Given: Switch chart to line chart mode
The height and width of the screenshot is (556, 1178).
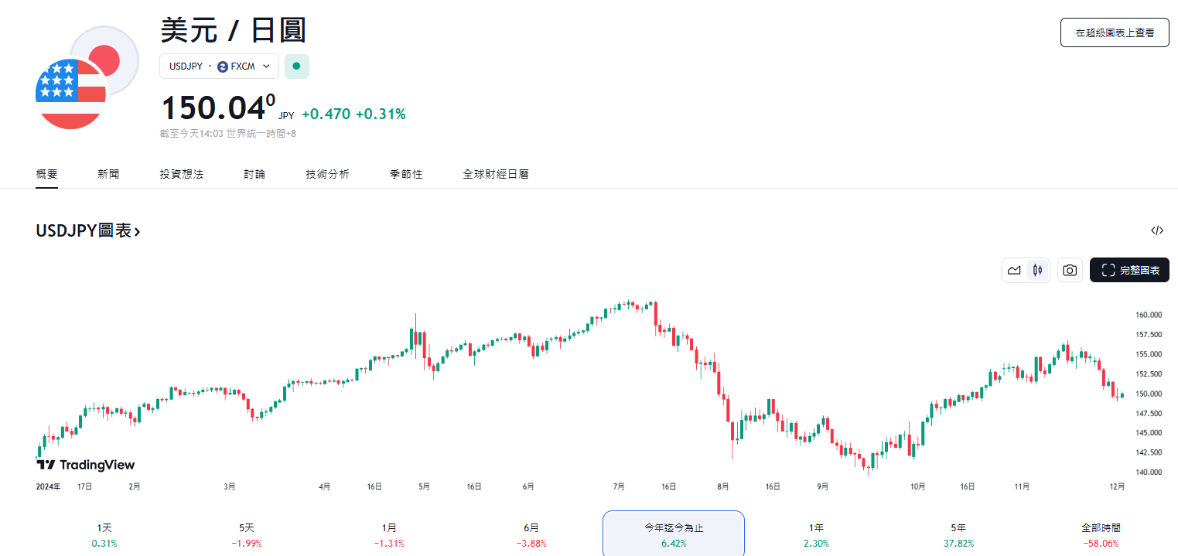Looking at the screenshot, I should [x=1015, y=270].
